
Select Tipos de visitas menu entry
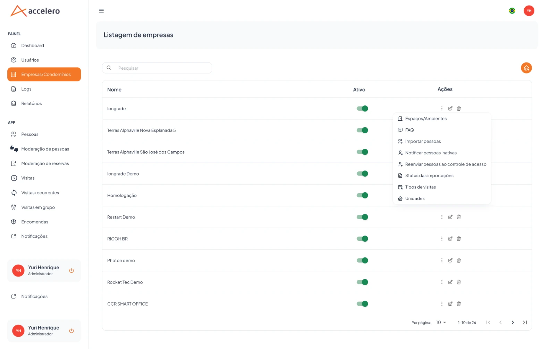442,187
